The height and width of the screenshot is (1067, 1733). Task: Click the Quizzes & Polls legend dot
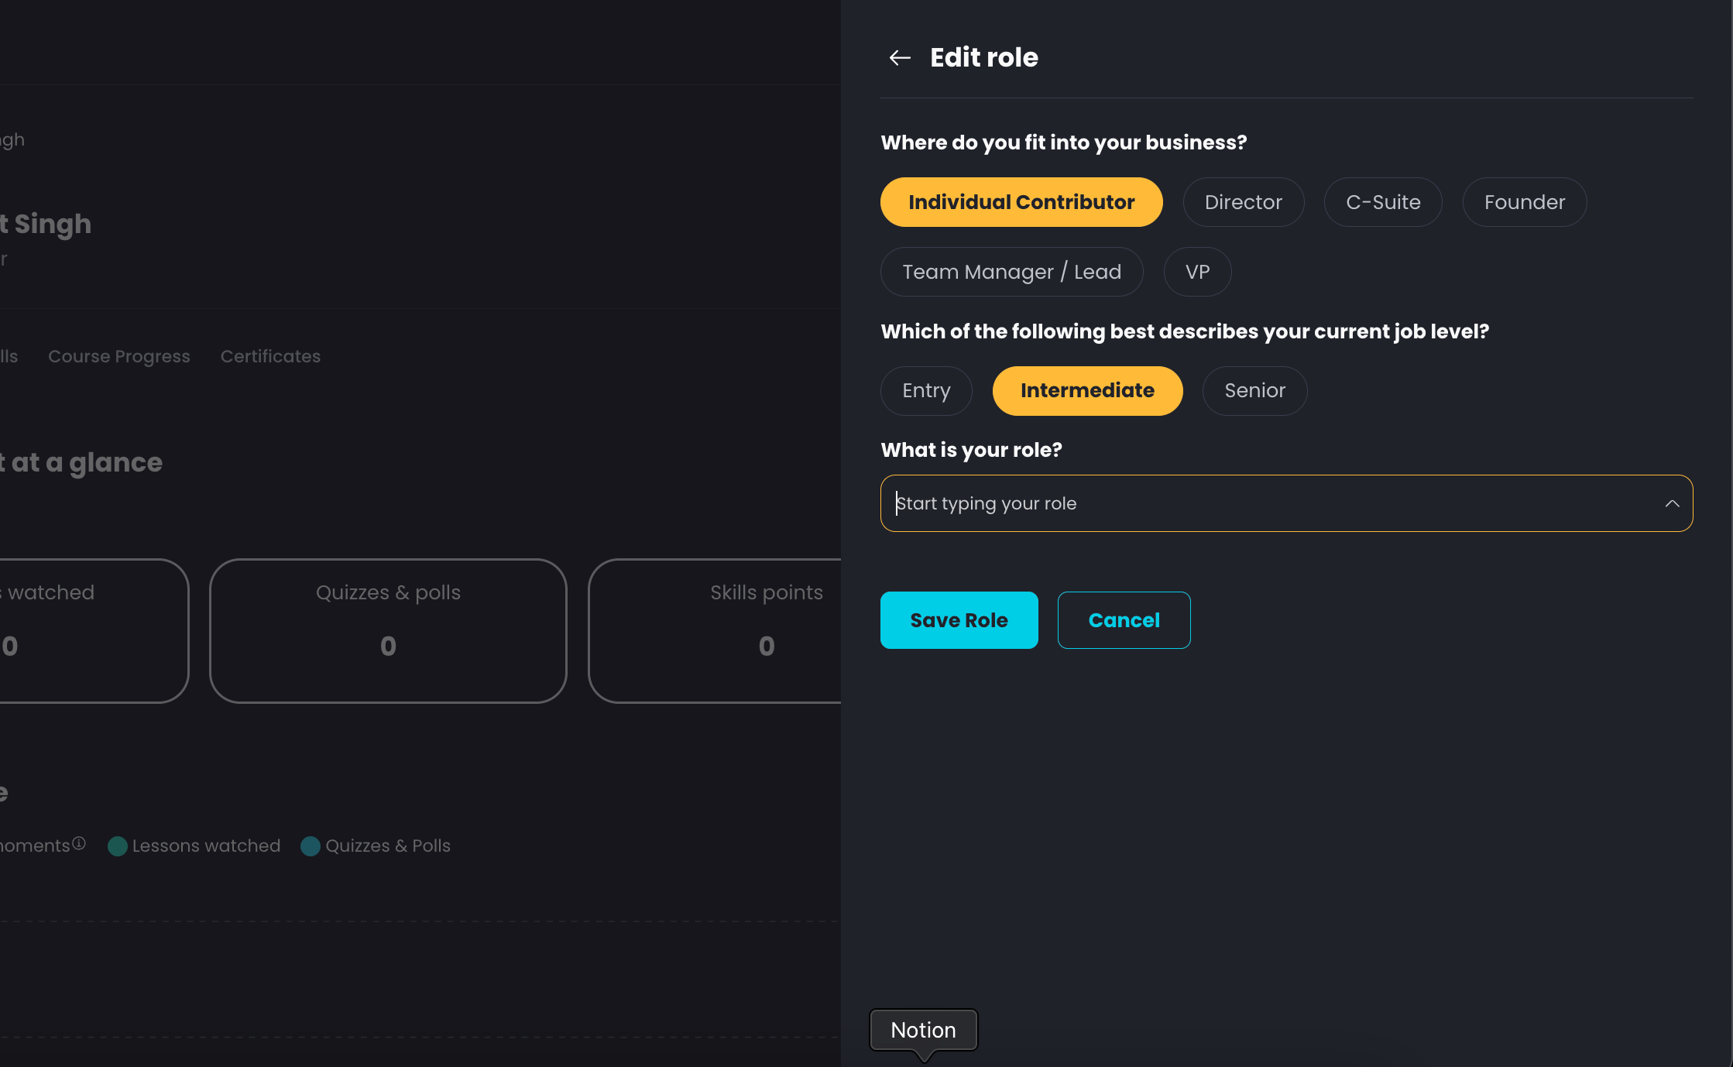pyautogui.click(x=311, y=846)
